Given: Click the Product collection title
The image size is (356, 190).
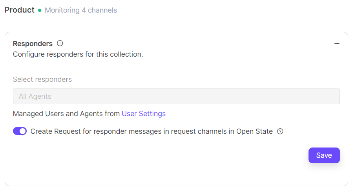Looking at the screenshot, I should [20, 10].
